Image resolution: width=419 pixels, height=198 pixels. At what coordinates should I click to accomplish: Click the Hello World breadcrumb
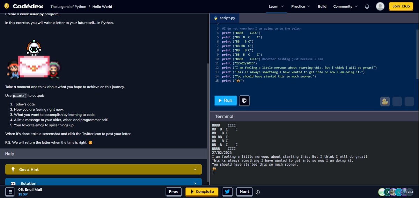[x=102, y=7]
